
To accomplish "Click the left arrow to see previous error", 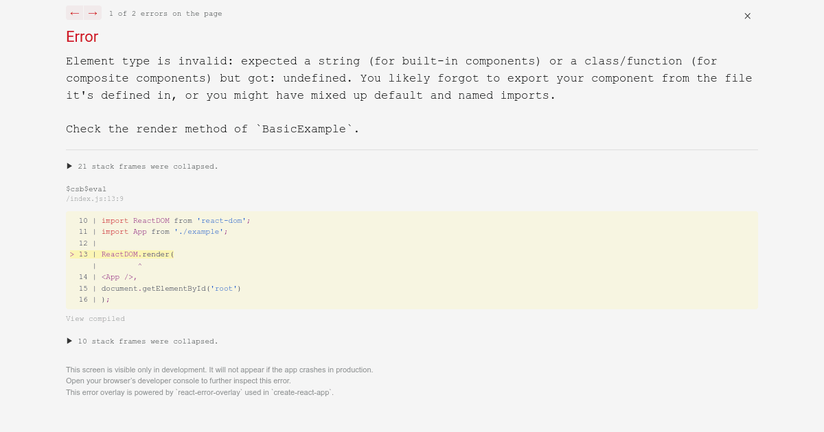I will [74, 12].
